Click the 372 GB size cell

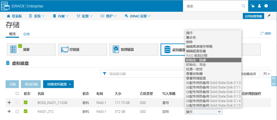[x=120, y=112]
